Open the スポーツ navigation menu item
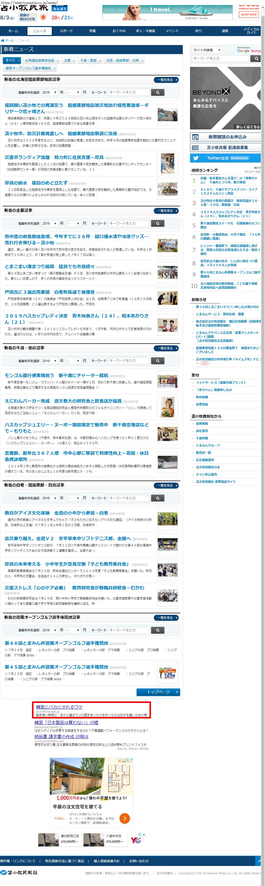The width and height of the screenshot is (265, 886). coord(66,31)
